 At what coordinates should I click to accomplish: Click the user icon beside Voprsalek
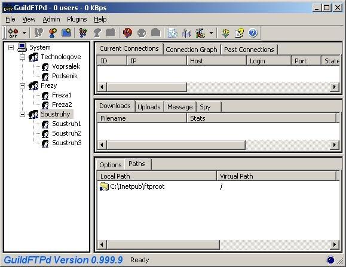[45, 67]
